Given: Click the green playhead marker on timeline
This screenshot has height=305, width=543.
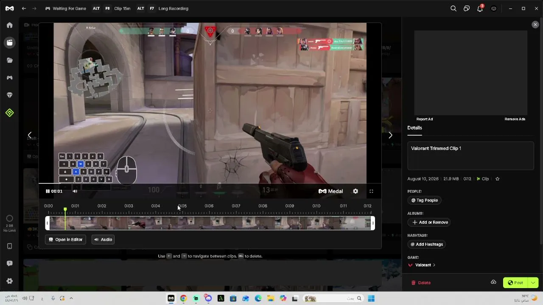Looking at the screenshot, I should point(65,210).
